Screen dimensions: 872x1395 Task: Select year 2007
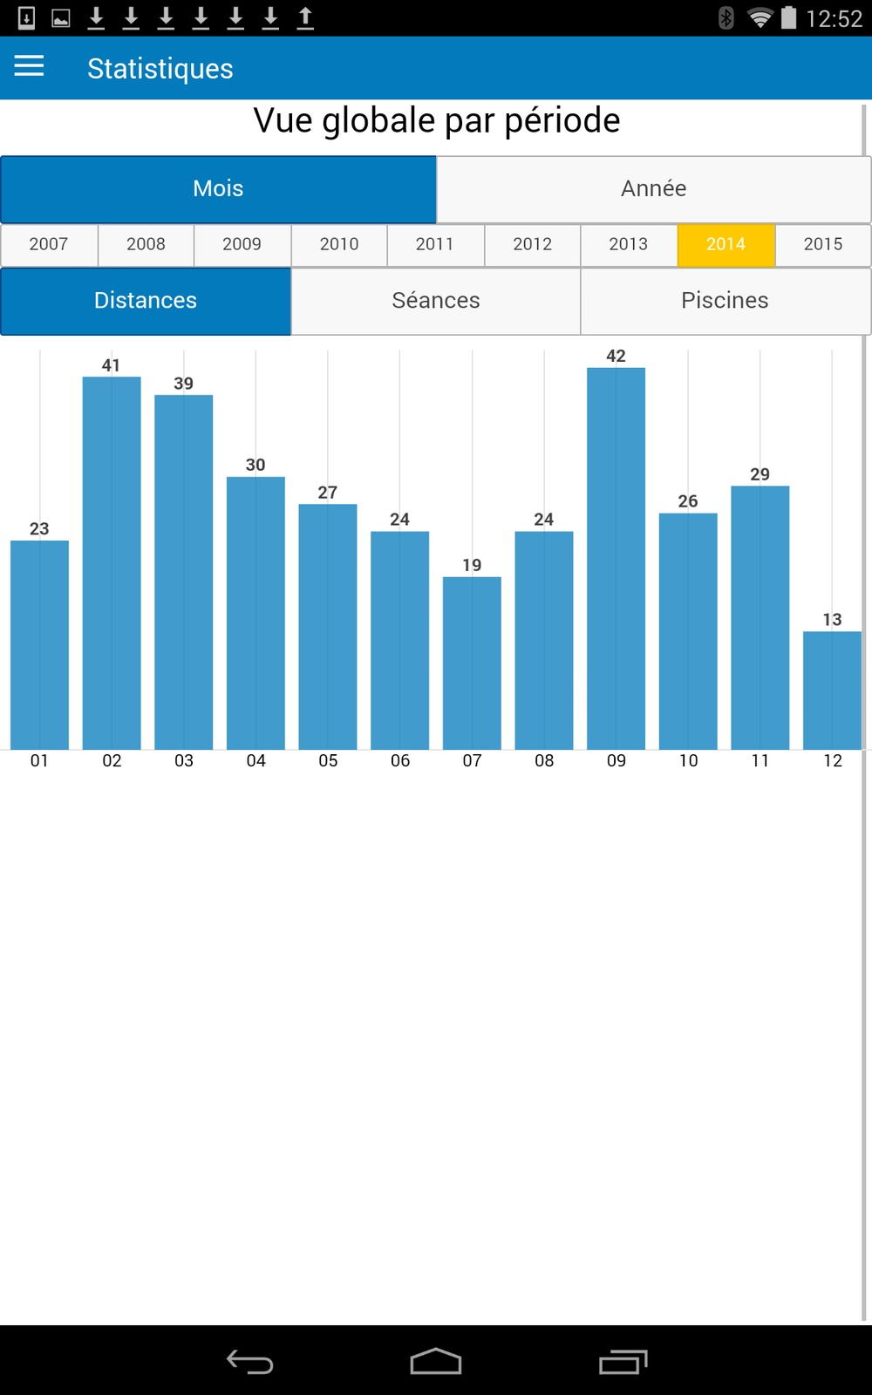pos(49,245)
